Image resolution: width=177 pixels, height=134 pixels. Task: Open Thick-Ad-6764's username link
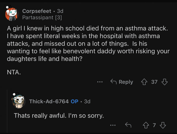(49, 101)
